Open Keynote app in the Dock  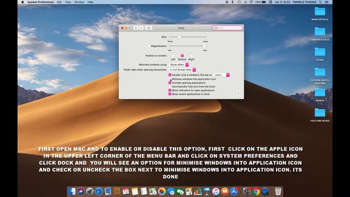click(x=207, y=192)
